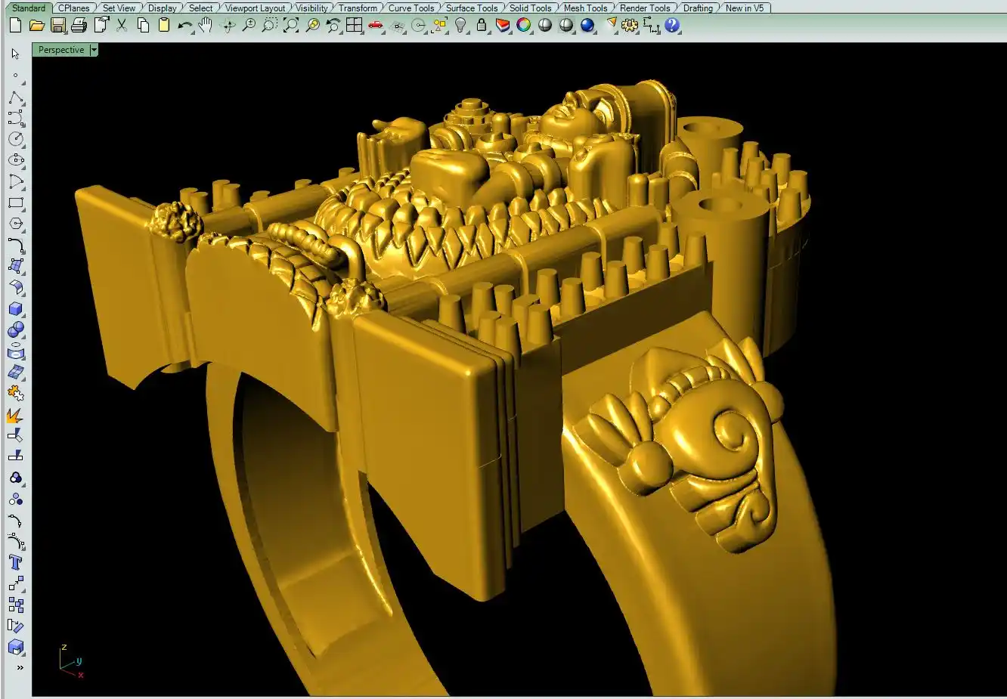Viewport: 1007px width, 699px height.
Task: Toggle the light bulb hide objects icon
Action: point(460,26)
